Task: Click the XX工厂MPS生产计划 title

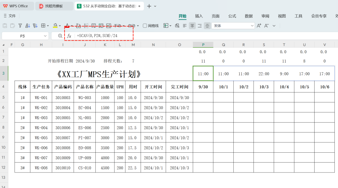Action: (99, 74)
